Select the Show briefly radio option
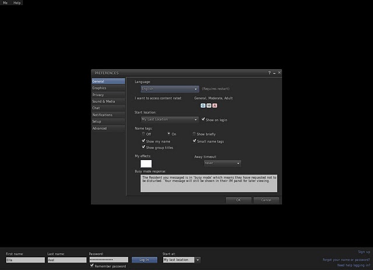The height and width of the screenshot is (270, 373). click(194, 134)
